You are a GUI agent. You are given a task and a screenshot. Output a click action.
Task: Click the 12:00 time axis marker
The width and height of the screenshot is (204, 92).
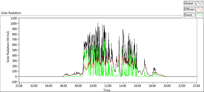click(x=108, y=86)
